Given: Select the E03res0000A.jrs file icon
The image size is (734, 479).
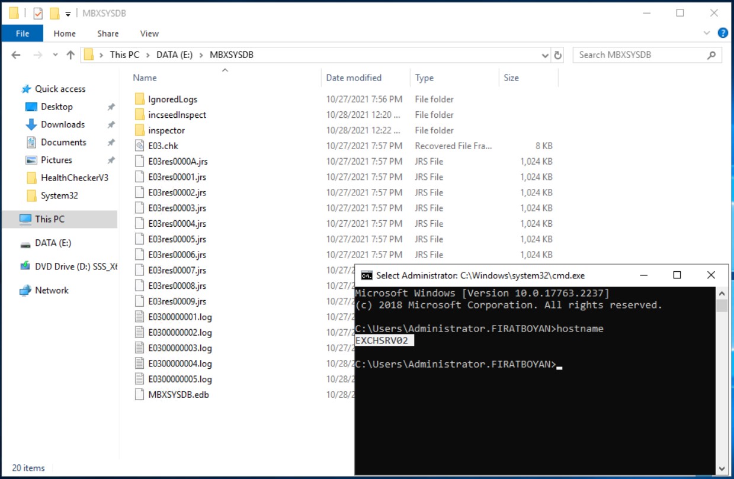Looking at the screenshot, I should pyautogui.click(x=140, y=161).
